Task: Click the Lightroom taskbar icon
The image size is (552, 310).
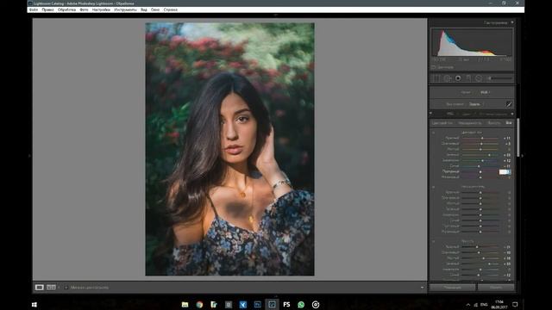Action: pyautogui.click(x=272, y=304)
